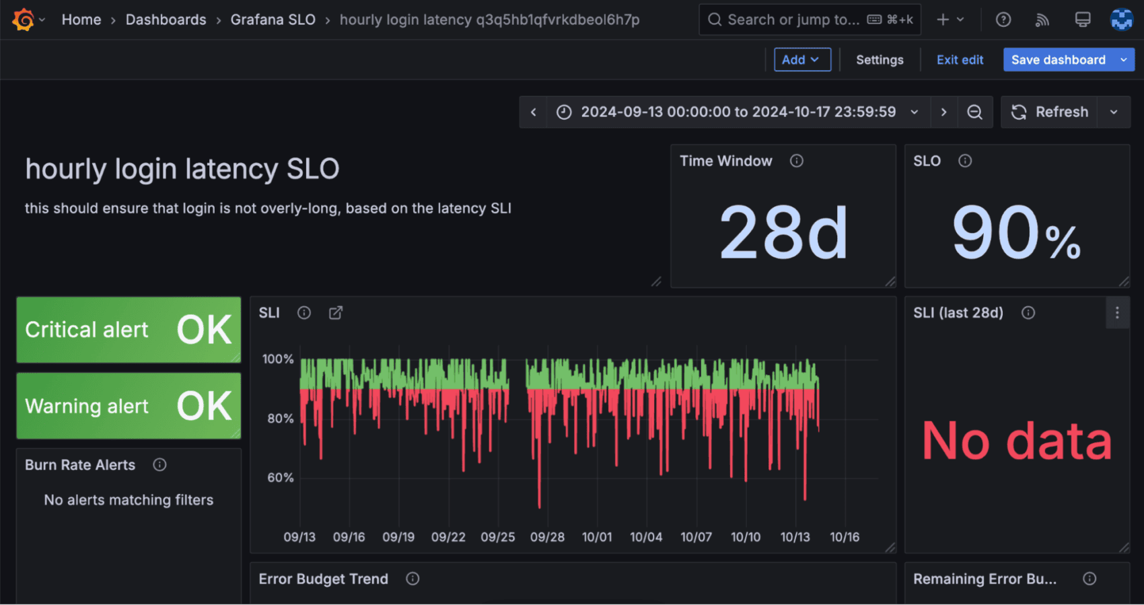
Task: Show info for Burn Rate Alerts
Action: (x=159, y=464)
